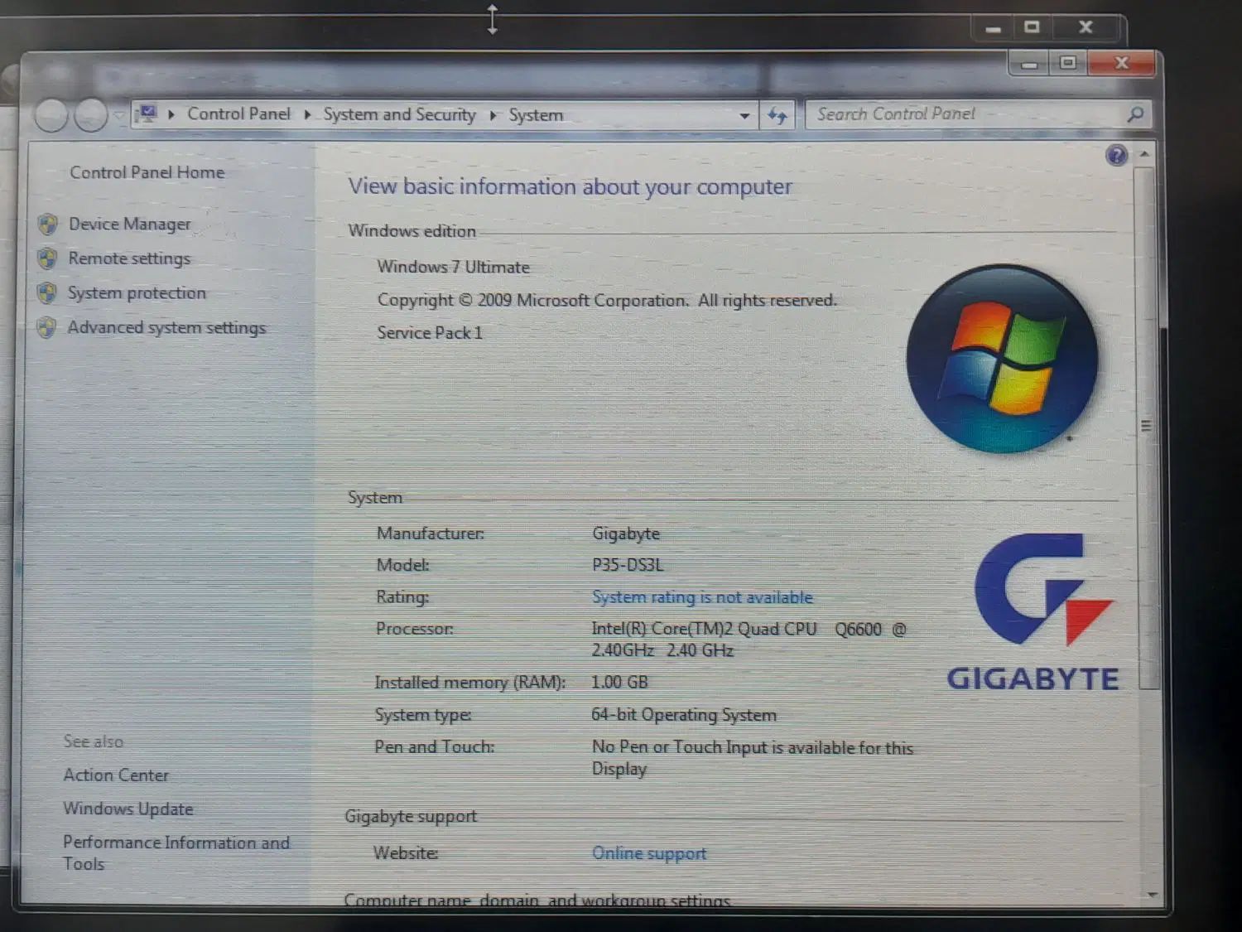
Task: Go to Control Panel Home
Action: (147, 172)
